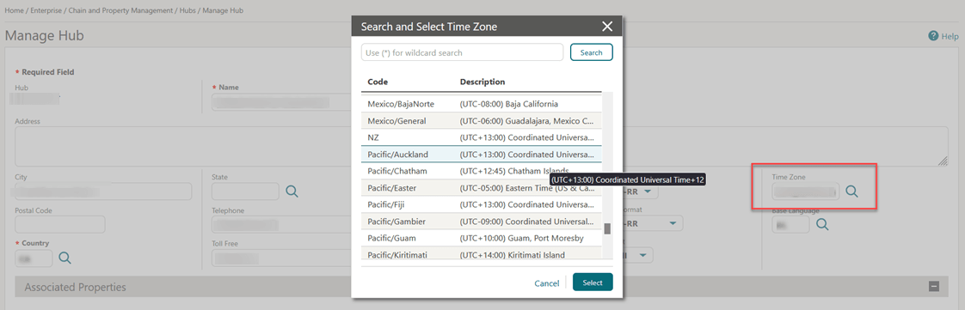
Task: Click the Postal Code input field
Action: (x=59, y=224)
